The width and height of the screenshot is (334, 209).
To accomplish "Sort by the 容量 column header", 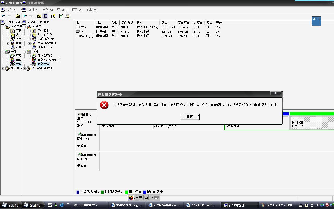I will tap(168, 23).
